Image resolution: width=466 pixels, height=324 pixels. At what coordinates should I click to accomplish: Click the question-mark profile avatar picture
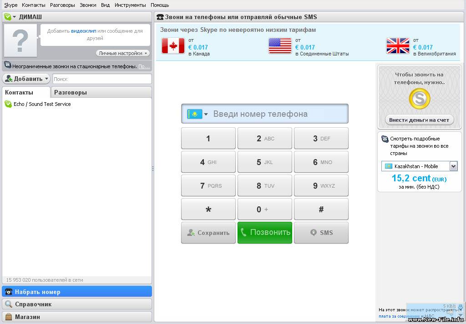[x=20, y=41]
